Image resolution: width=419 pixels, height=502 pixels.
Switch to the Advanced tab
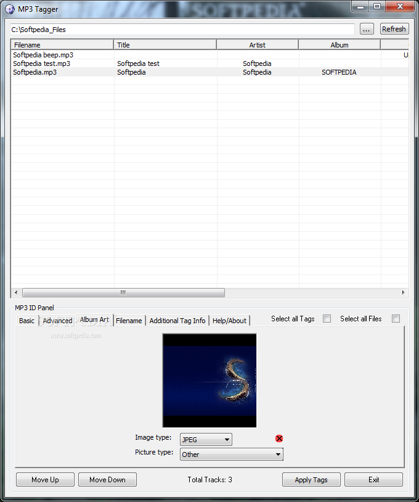coord(57,321)
